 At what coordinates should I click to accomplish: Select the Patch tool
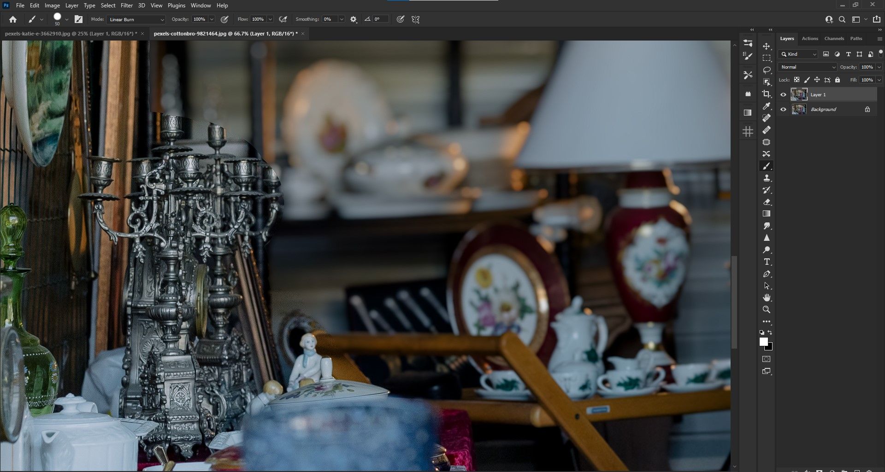coord(767,142)
